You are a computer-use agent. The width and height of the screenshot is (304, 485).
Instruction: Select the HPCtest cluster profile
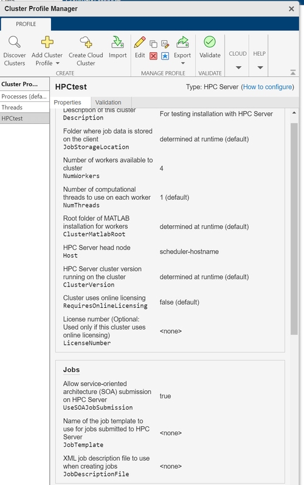pyautogui.click(x=24, y=118)
